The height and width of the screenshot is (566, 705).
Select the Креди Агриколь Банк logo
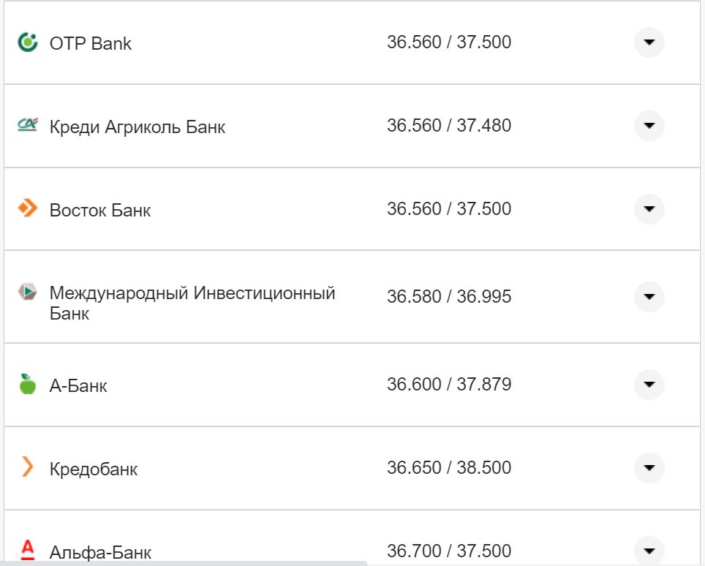(26, 124)
